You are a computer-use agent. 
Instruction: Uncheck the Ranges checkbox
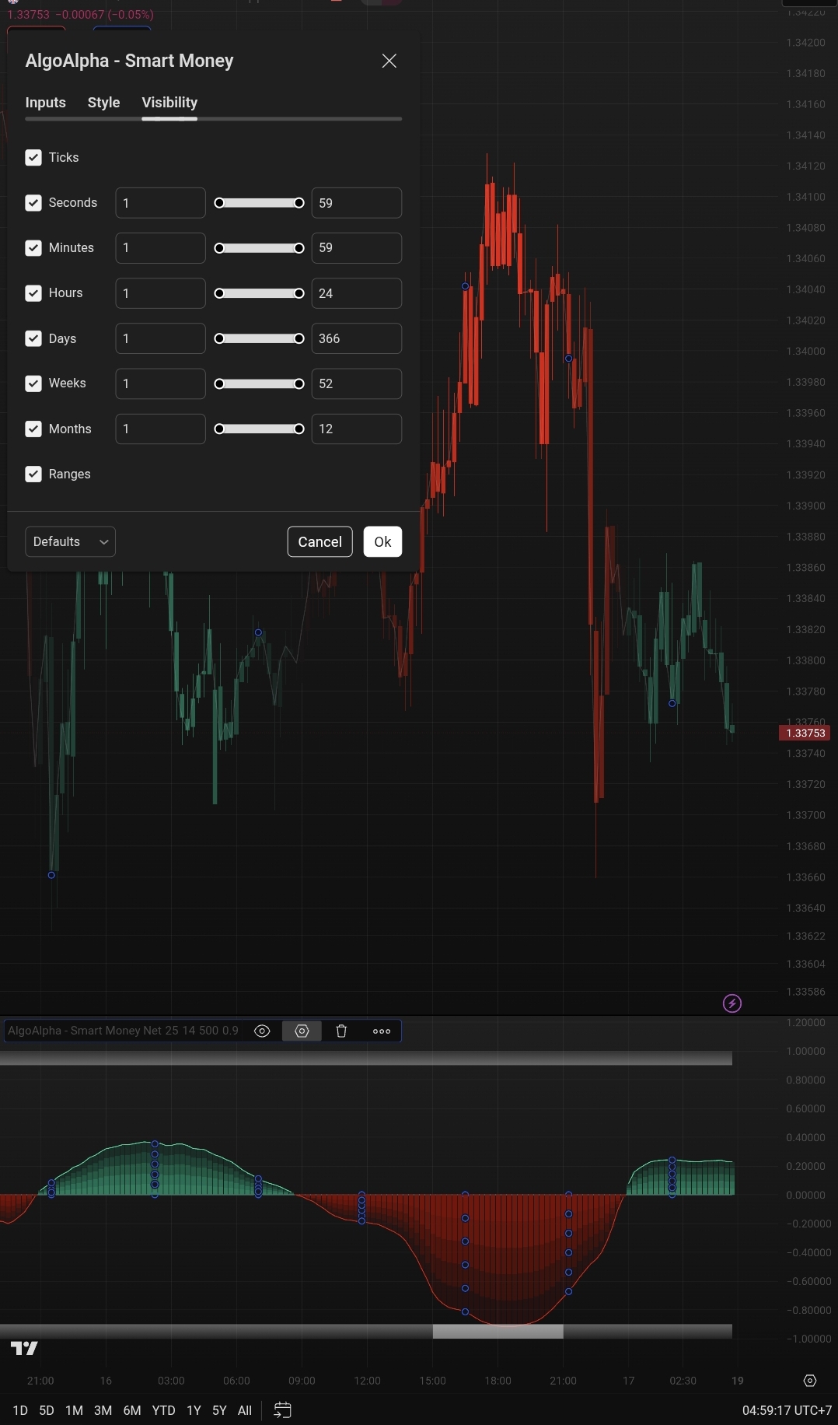click(33, 474)
